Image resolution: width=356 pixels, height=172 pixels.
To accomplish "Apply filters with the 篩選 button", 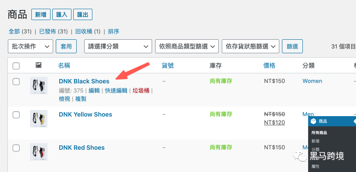I will 292,46.
